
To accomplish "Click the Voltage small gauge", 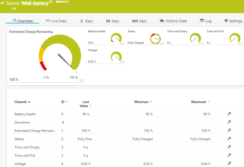I will [116, 57].
